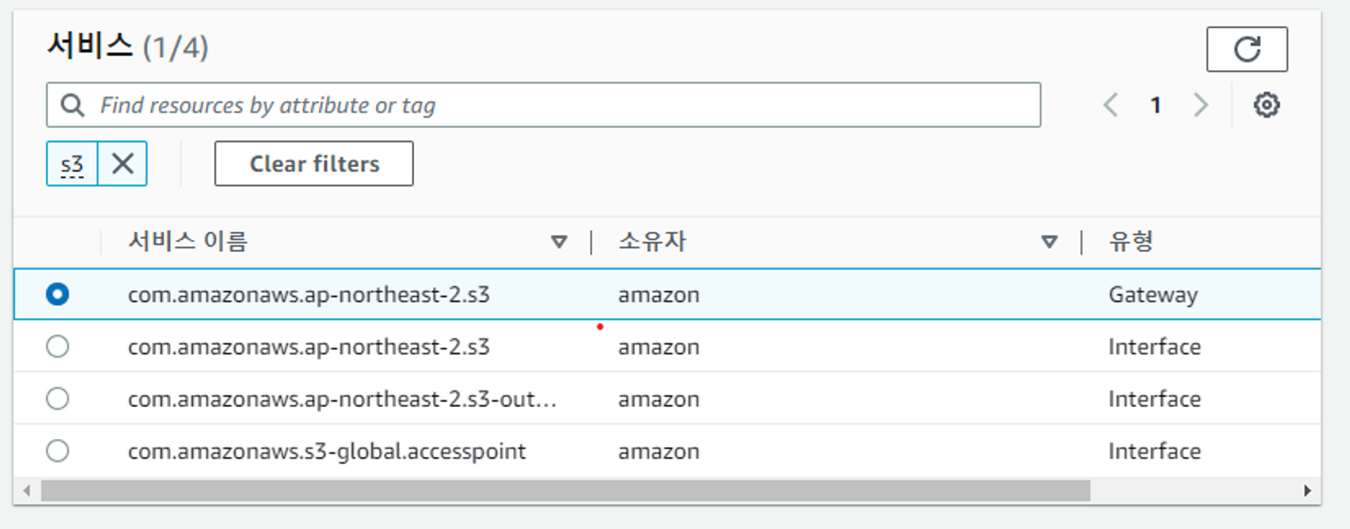Image resolution: width=1350 pixels, height=529 pixels.
Task: Select the Gateway s3 service radio
Action: [x=57, y=294]
